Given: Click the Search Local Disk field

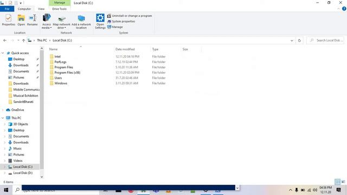Looking at the screenshot, I should [x=325, y=41].
